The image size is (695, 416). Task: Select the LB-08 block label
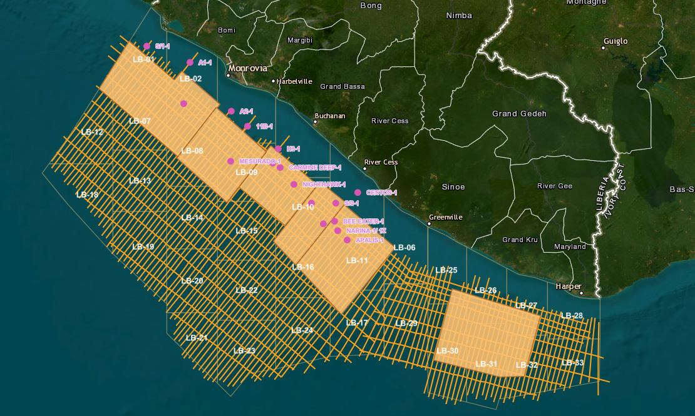pos(192,151)
